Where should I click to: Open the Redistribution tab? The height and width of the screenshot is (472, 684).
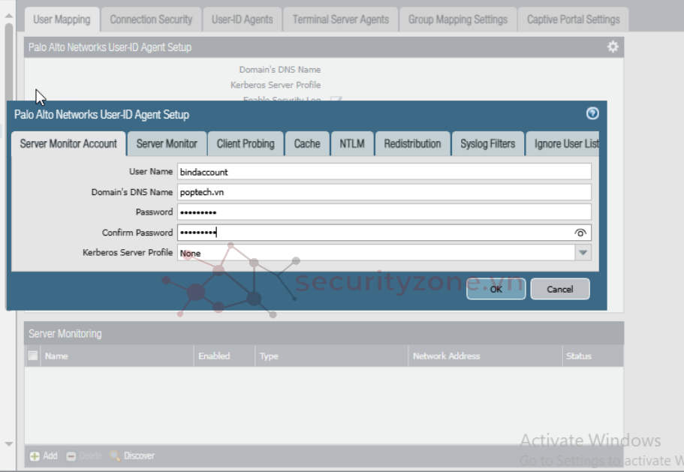click(412, 143)
